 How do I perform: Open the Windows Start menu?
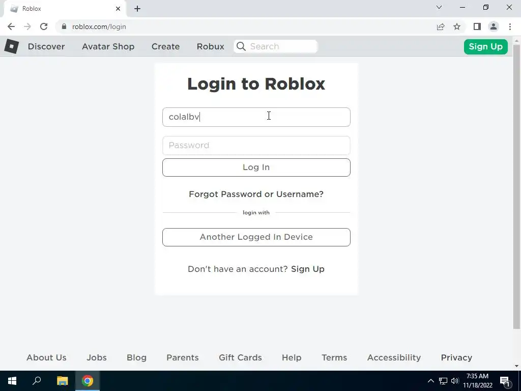[x=12, y=381]
